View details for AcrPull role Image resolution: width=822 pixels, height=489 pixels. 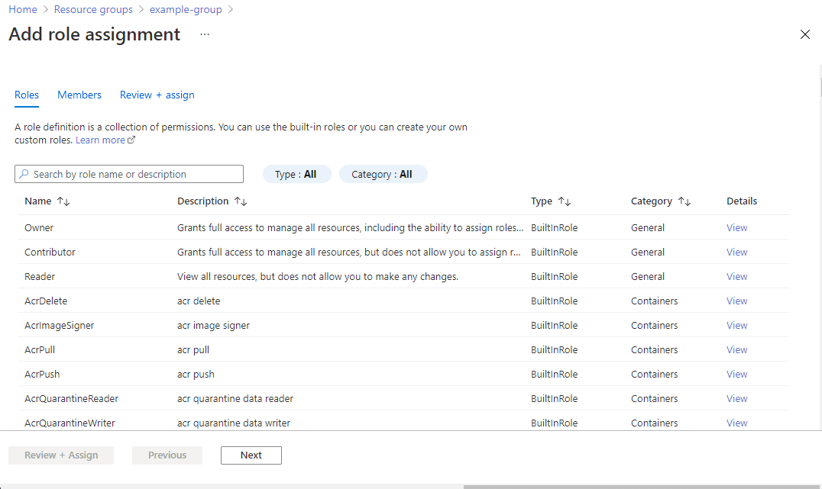point(736,349)
